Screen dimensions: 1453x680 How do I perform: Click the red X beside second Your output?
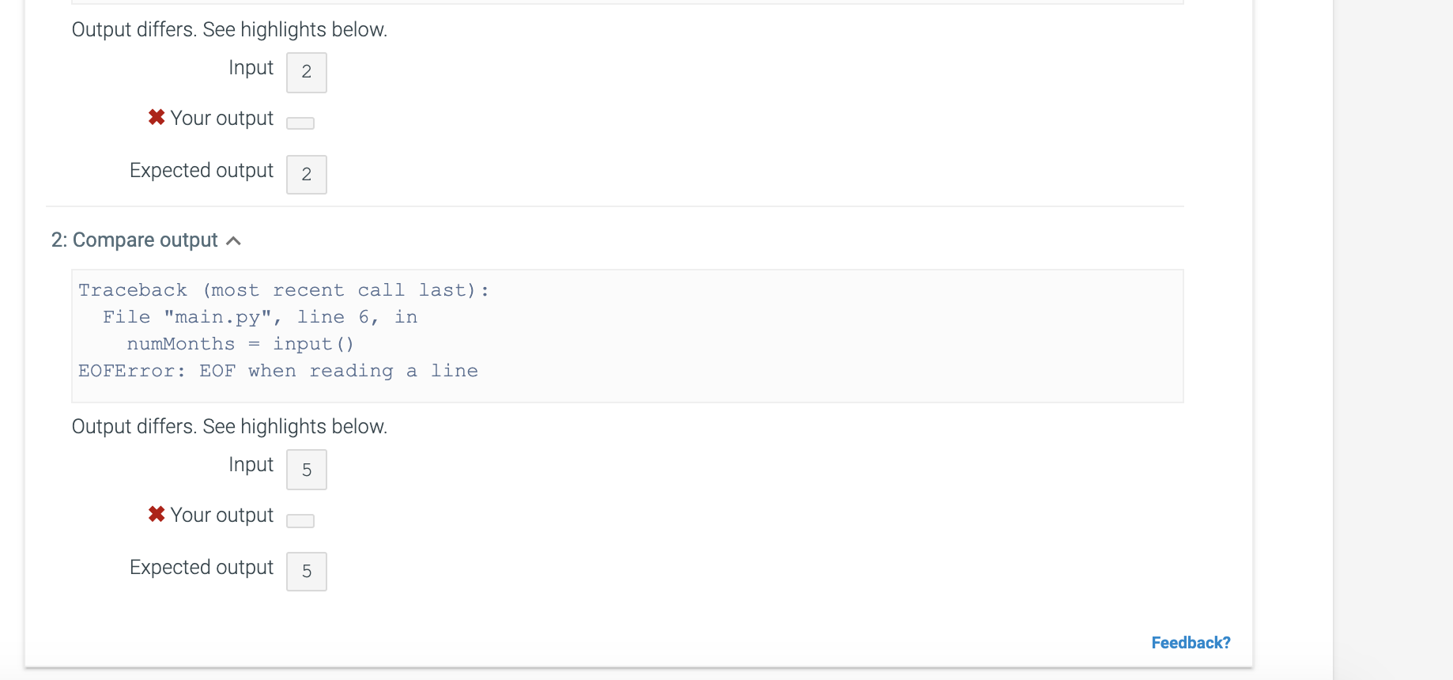point(157,514)
